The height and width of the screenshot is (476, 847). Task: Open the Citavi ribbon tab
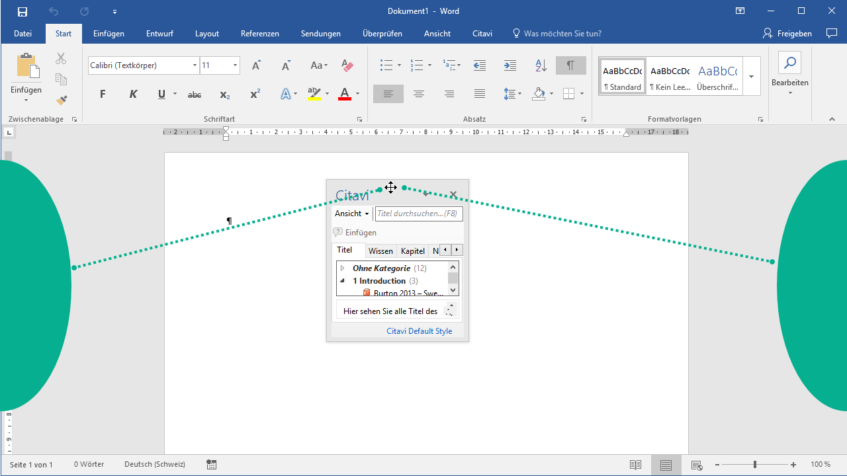pyautogui.click(x=482, y=34)
